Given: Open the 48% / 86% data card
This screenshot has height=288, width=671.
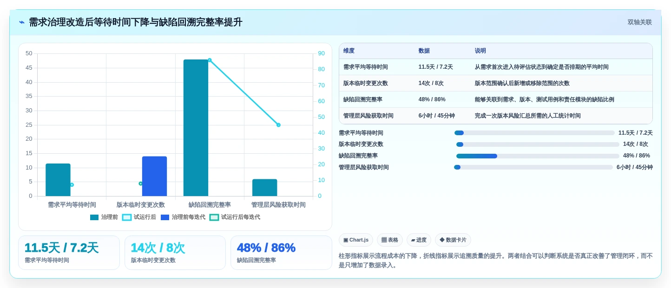Looking at the screenshot, I should pyautogui.click(x=281, y=253).
